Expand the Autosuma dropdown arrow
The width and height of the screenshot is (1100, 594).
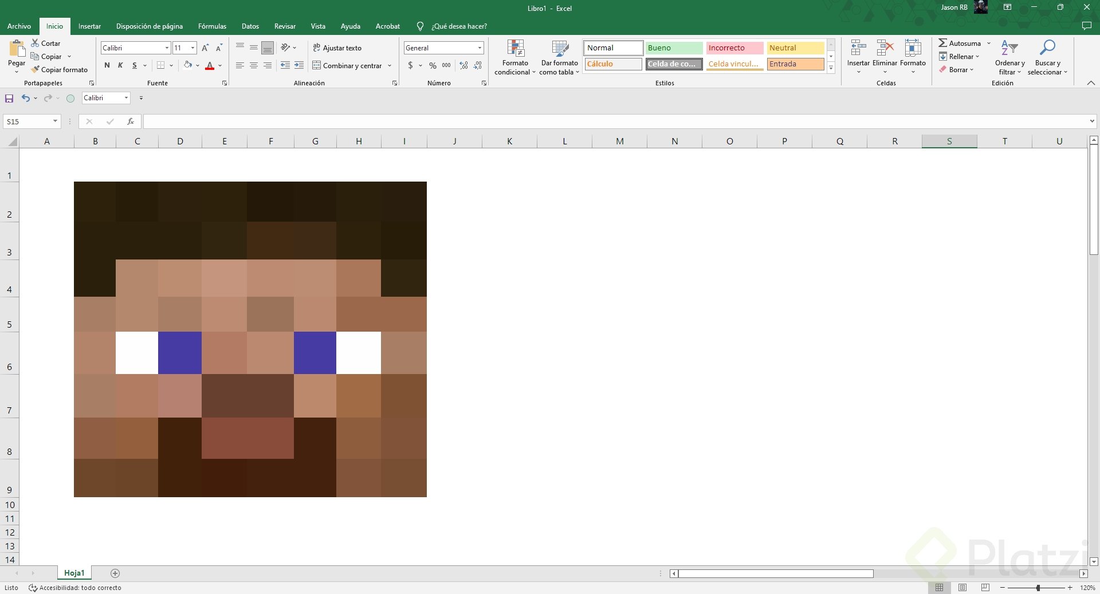(989, 44)
